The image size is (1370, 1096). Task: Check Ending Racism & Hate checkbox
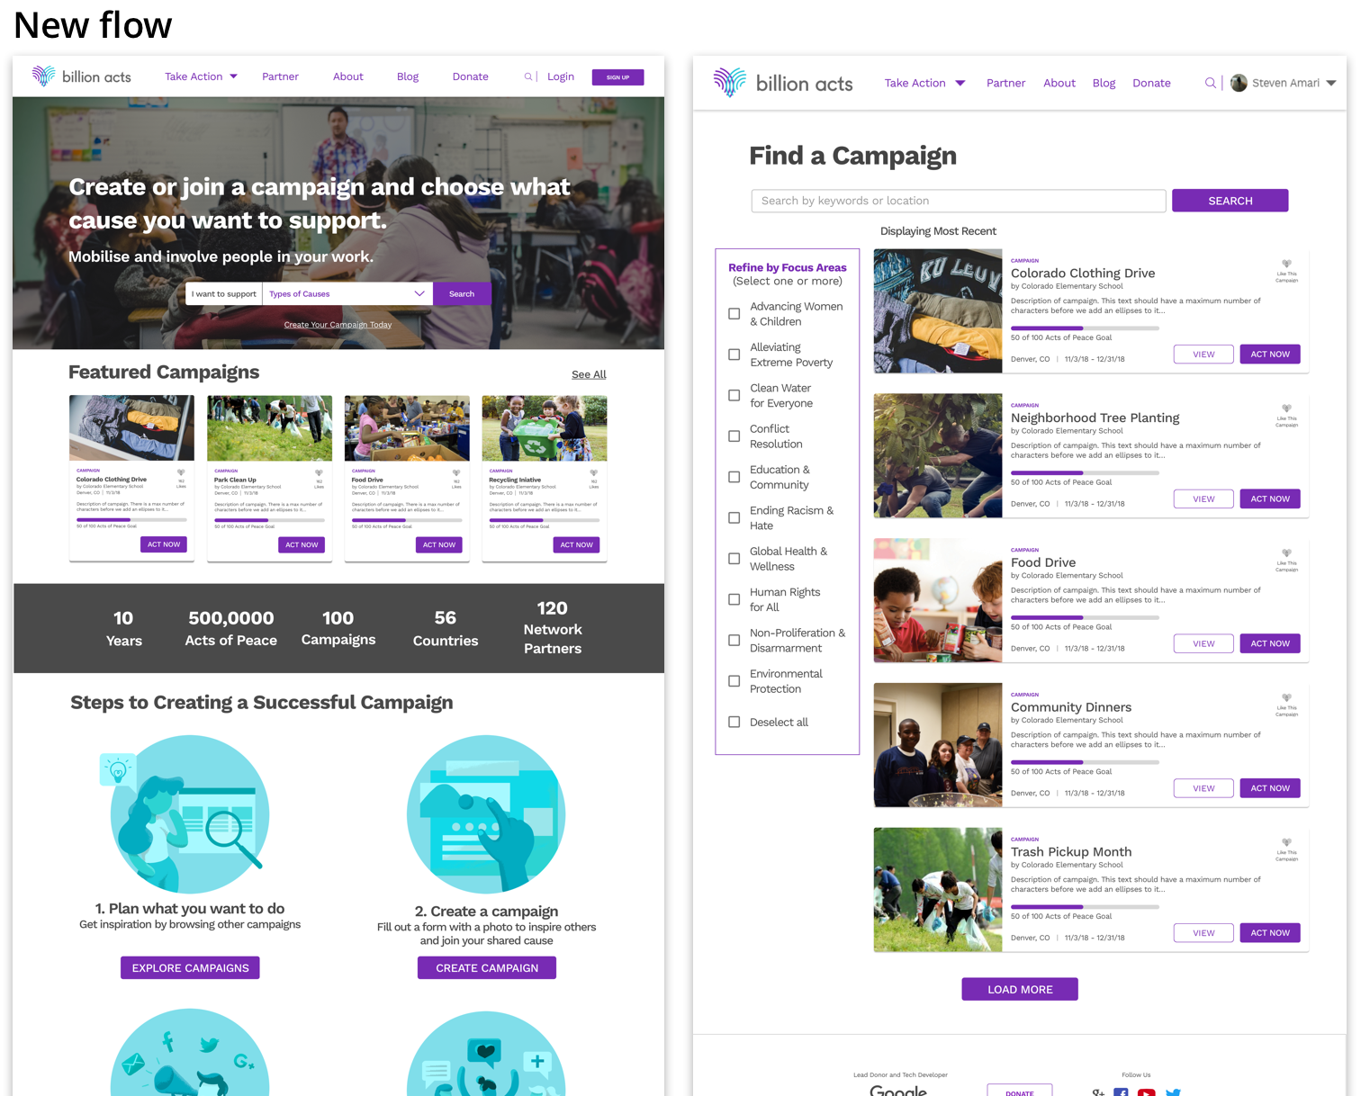735,517
